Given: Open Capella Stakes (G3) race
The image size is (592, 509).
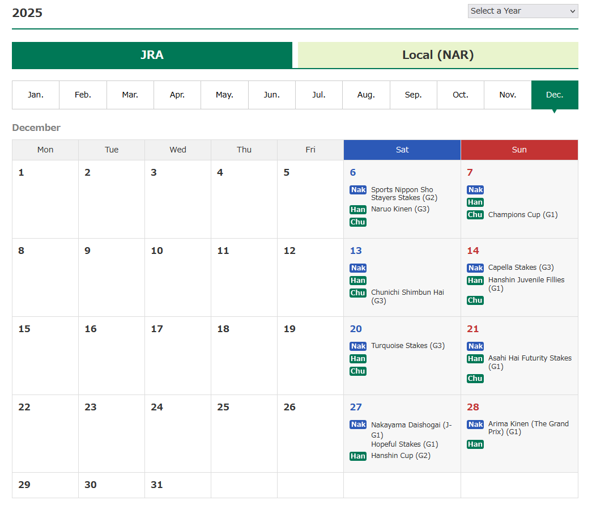Looking at the screenshot, I should point(521,268).
